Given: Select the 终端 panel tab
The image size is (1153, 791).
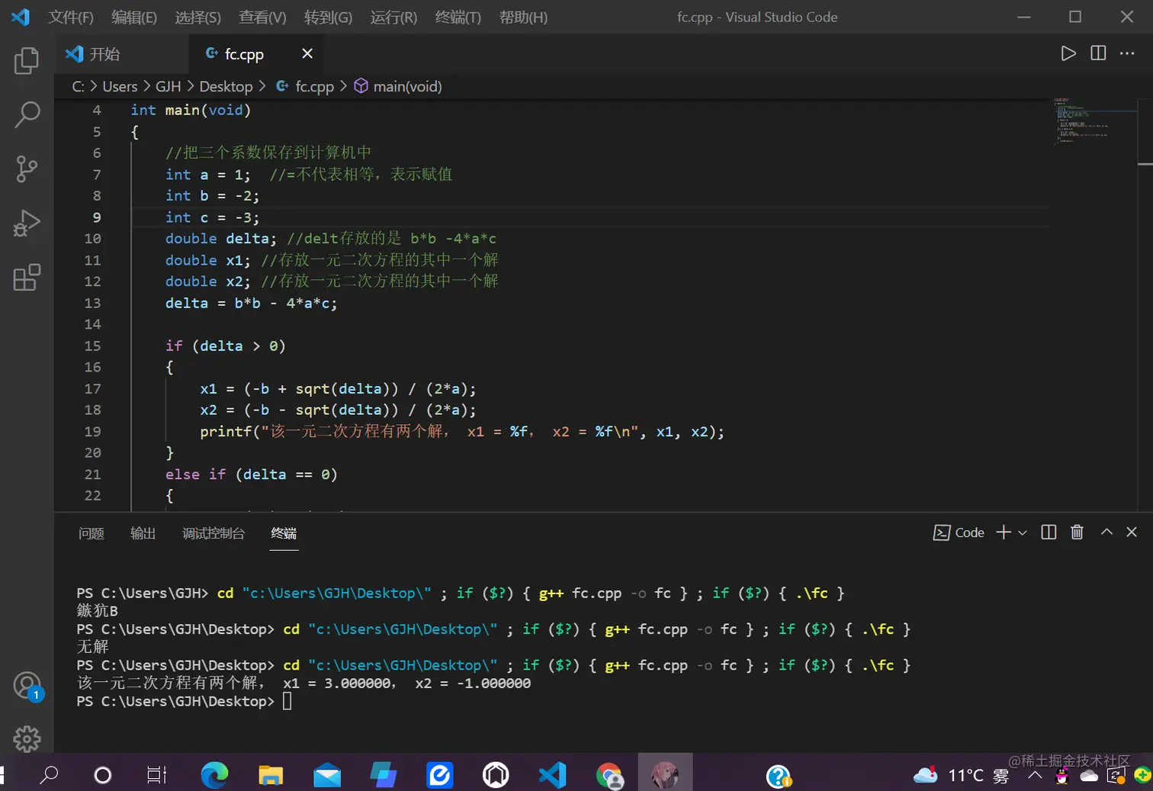Looking at the screenshot, I should (284, 533).
